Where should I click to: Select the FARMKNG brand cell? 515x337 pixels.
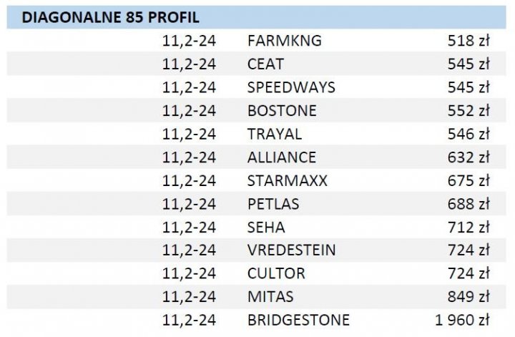tap(284, 41)
